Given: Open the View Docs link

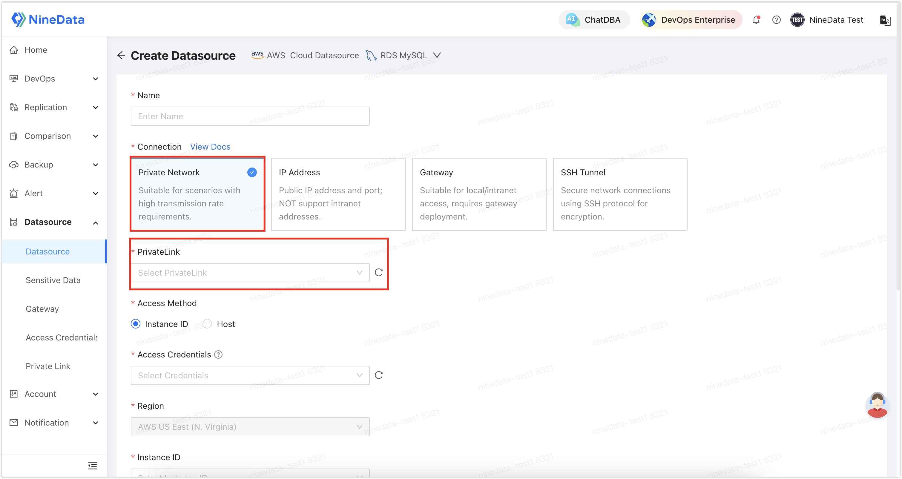Looking at the screenshot, I should point(210,147).
